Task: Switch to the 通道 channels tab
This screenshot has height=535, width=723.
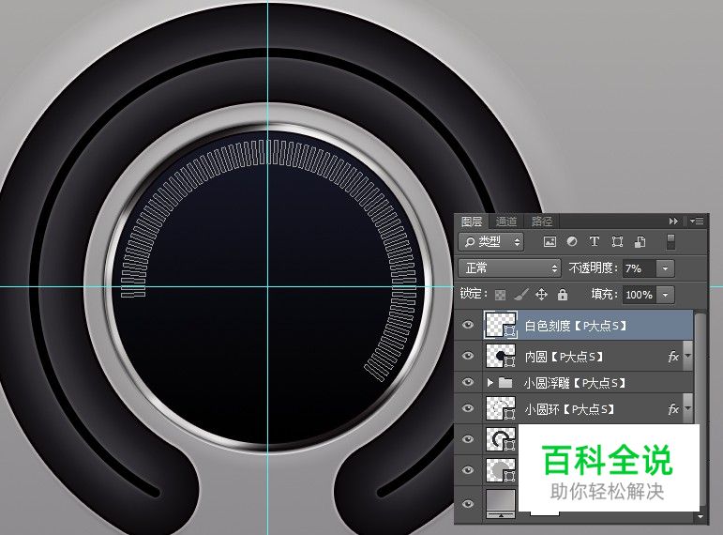Action: click(x=506, y=222)
